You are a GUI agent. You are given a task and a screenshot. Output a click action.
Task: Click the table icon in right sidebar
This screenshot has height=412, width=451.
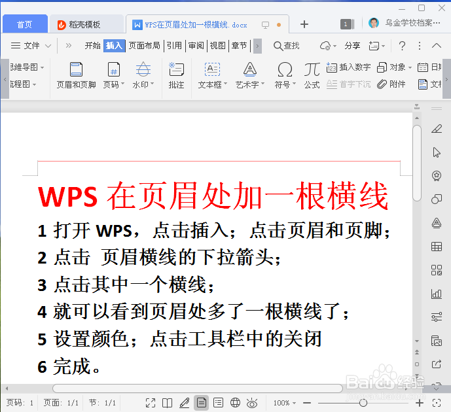tap(437, 247)
